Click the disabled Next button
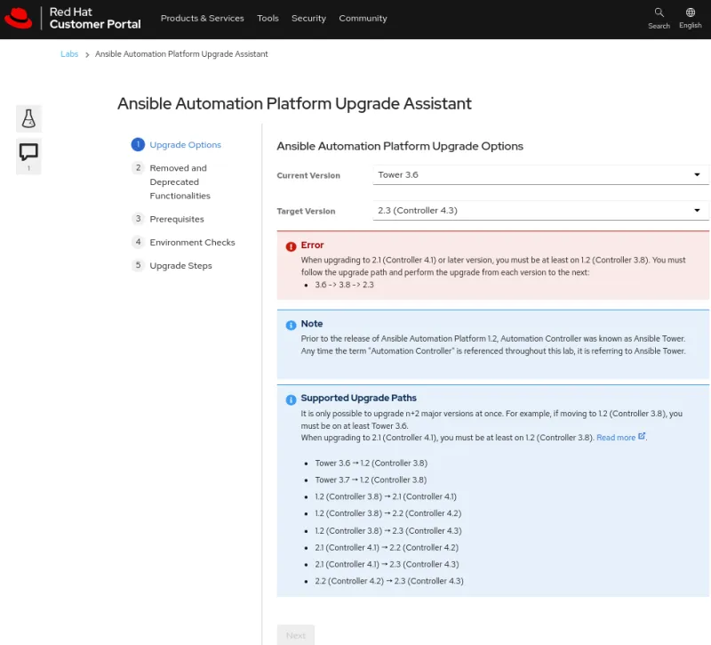Screen dimensions: 711x645 (295, 634)
